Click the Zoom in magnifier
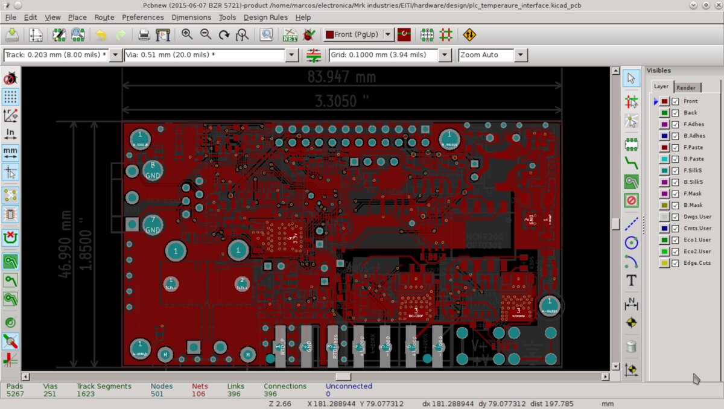The height and width of the screenshot is (409, 724). pyautogui.click(x=187, y=34)
